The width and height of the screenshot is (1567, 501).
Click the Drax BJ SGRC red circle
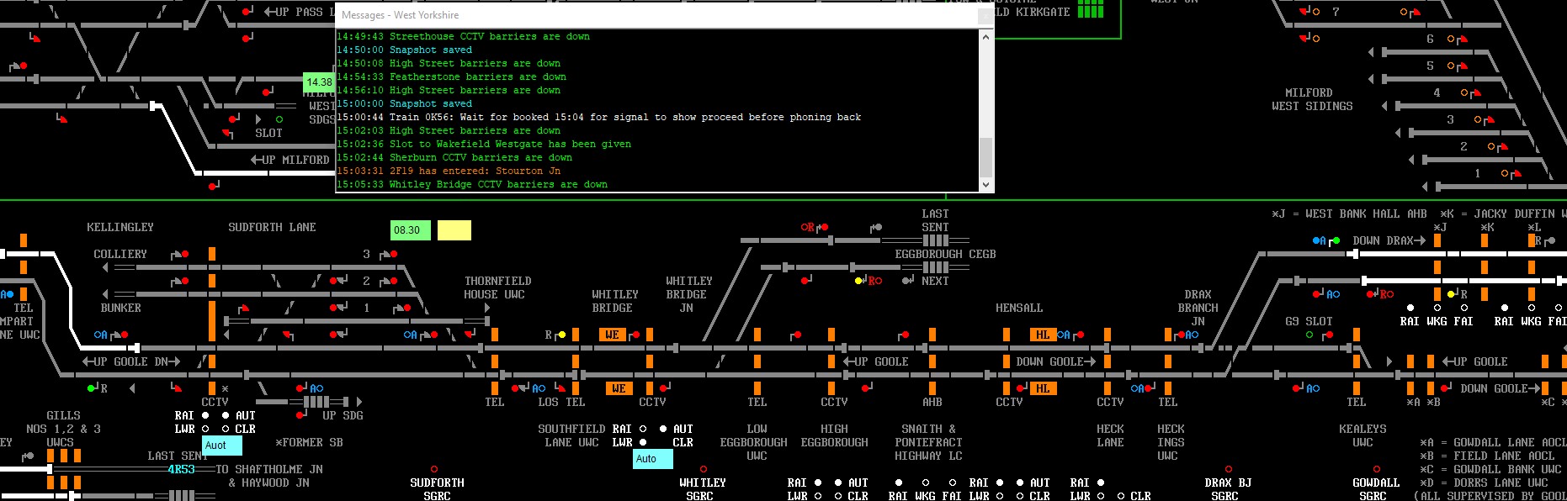(1229, 469)
